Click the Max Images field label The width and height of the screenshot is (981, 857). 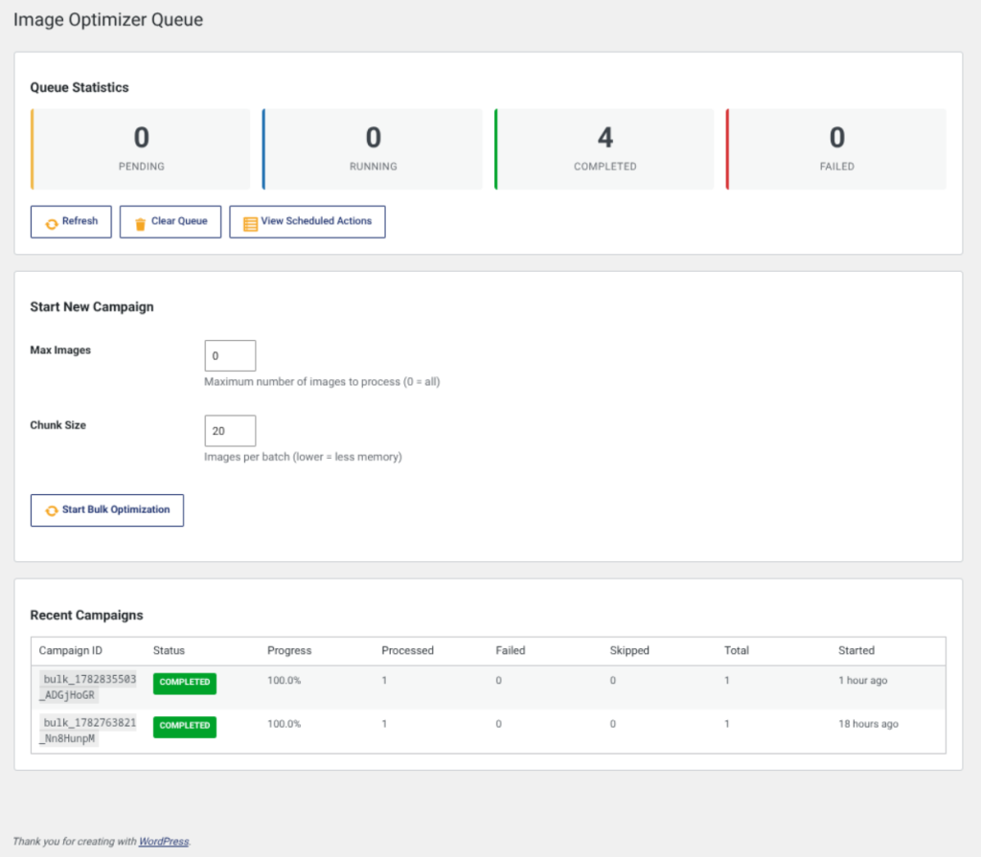60,350
